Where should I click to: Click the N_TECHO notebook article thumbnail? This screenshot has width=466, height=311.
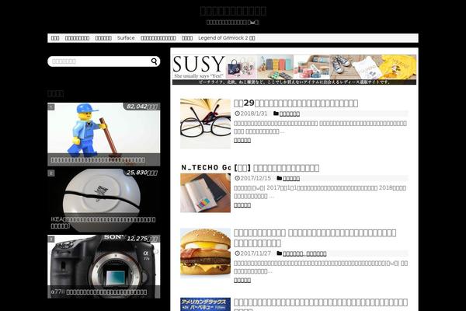[205, 188]
